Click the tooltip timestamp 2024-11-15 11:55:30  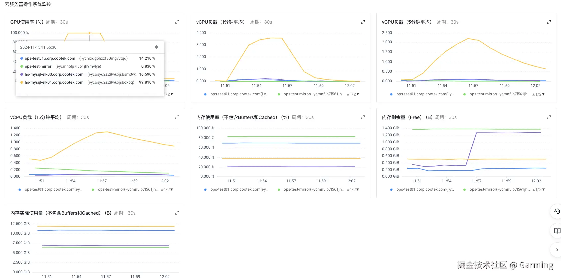point(38,47)
